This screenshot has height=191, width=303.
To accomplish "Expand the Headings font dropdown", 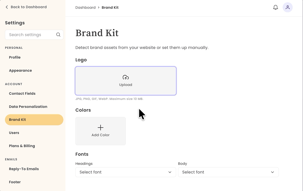I will click(126, 172).
